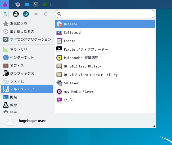This screenshot has width=172, height=145.
Task: Focus the application search field
Action: click(105, 14)
